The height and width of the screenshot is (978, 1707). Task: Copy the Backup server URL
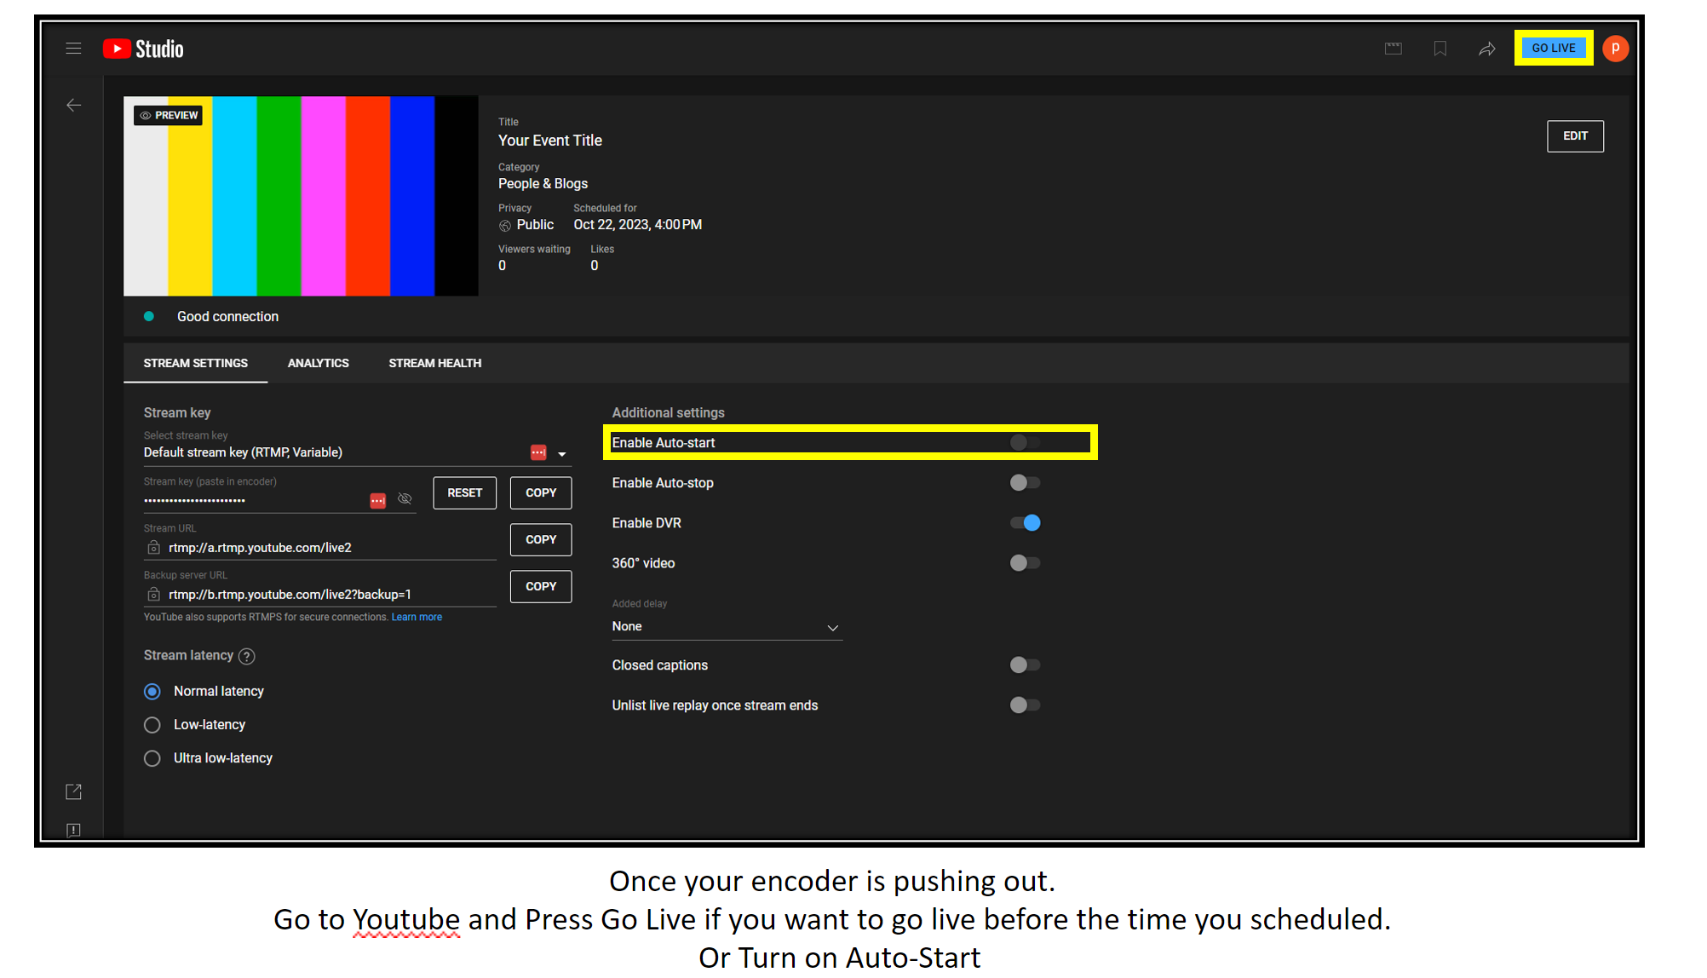coord(541,587)
